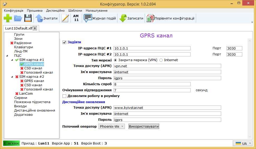Select GPRS канал under SIM картка #1
256x149 pixels.
(x=34, y=64)
